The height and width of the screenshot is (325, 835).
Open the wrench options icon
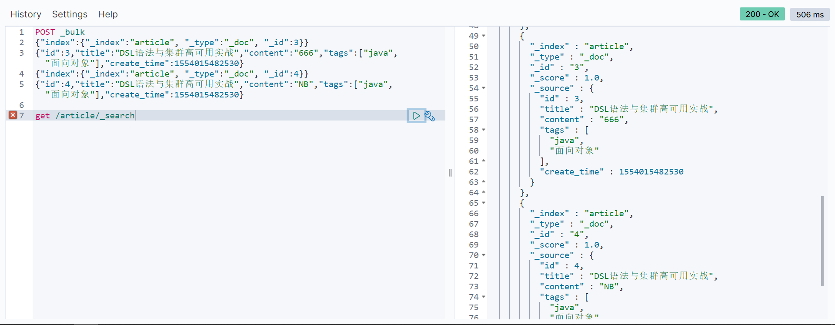click(430, 116)
